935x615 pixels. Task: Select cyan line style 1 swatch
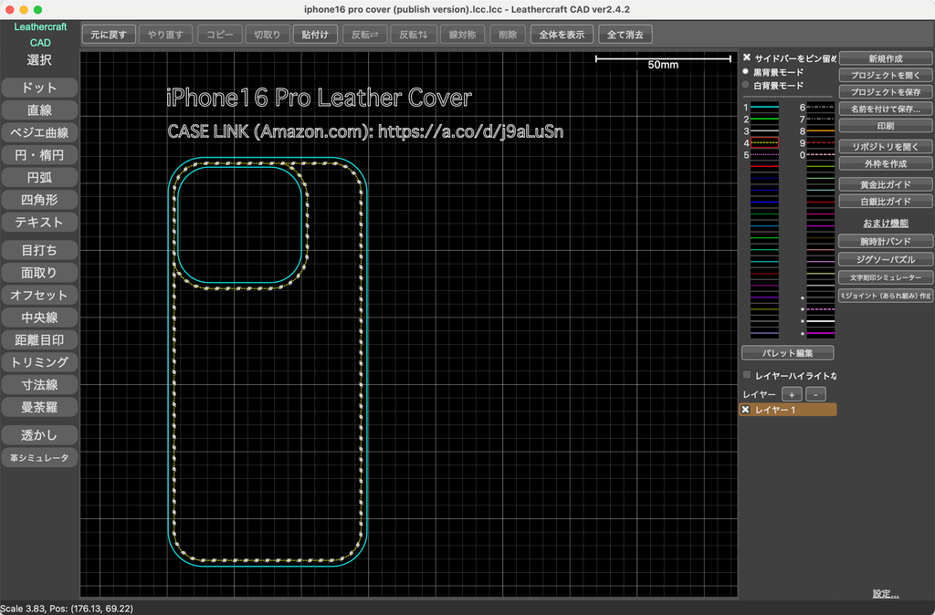click(x=764, y=108)
